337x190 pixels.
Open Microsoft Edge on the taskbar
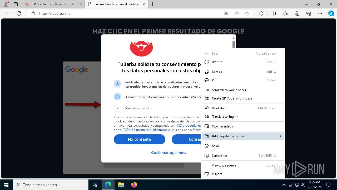click(108, 185)
